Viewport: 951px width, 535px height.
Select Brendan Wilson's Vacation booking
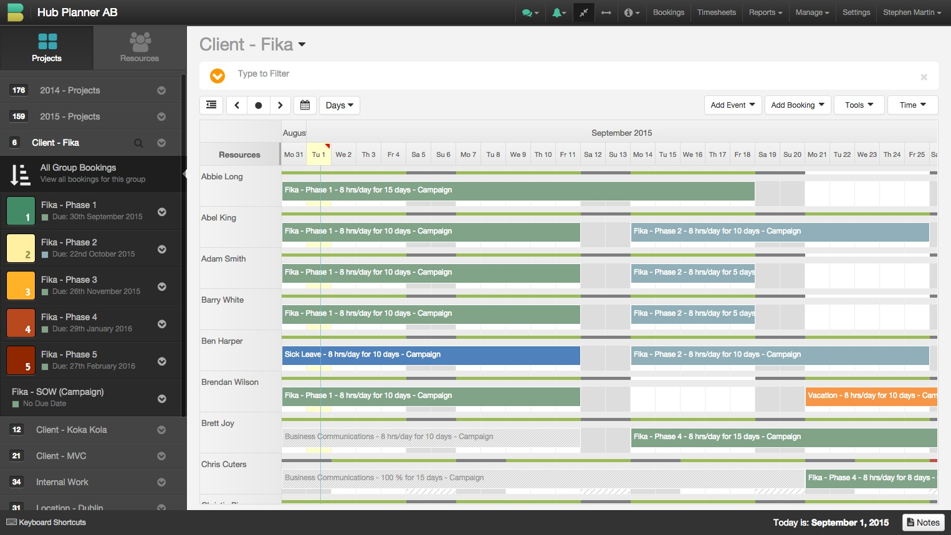[x=871, y=395]
